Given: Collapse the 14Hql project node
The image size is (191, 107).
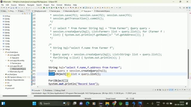Looking at the screenshot, I should 1,49.
